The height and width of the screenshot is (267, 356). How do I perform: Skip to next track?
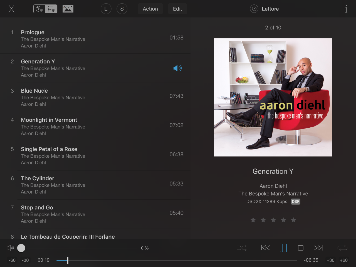318,248
